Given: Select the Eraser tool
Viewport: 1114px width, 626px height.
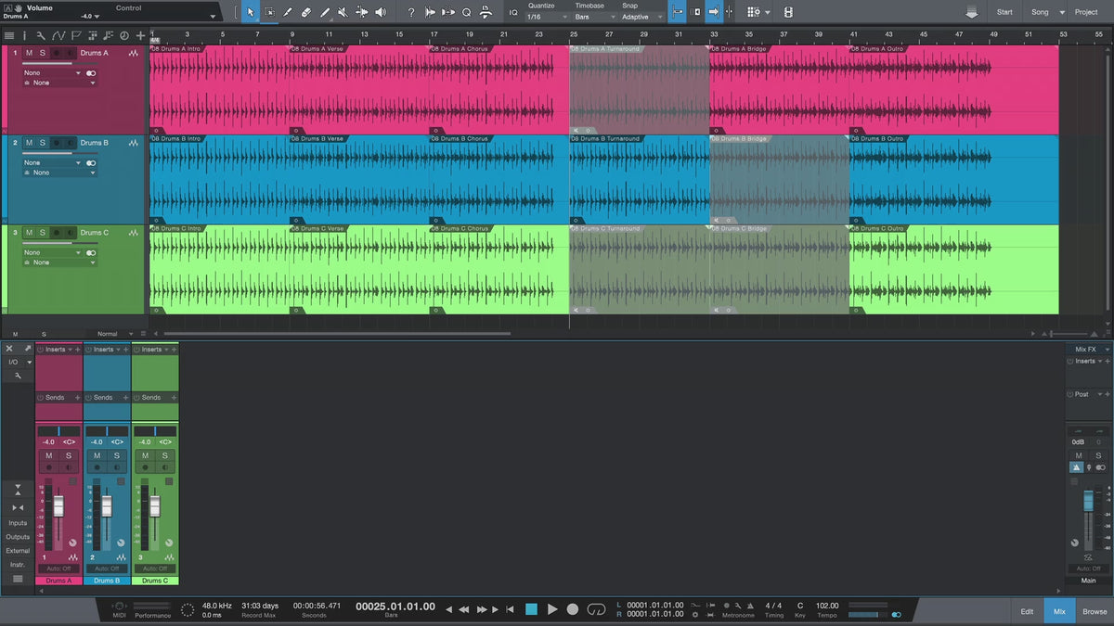Looking at the screenshot, I should (x=306, y=12).
